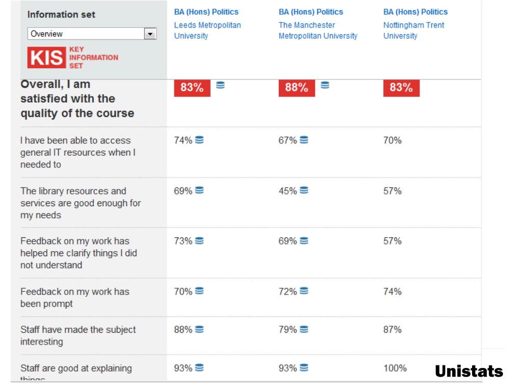Screen dimensions: 522x392
Task: Open Nottingham Trent University BA Politics link
Action: [x=415, y=24]
